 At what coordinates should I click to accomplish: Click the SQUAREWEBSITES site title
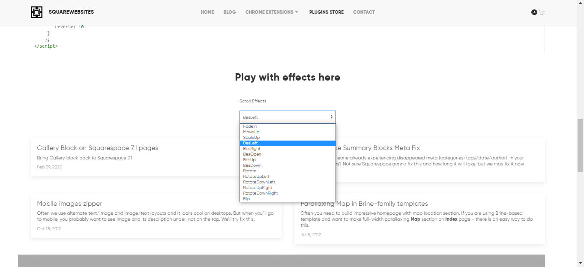point(71,12)
